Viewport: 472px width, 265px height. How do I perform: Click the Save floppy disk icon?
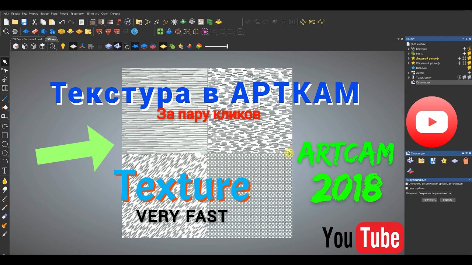(x=24, y=22)
